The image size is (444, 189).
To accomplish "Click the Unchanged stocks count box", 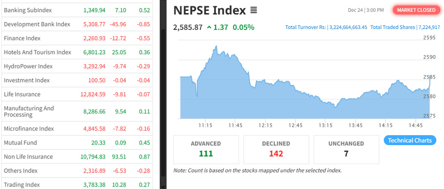I will coord(346,149).
